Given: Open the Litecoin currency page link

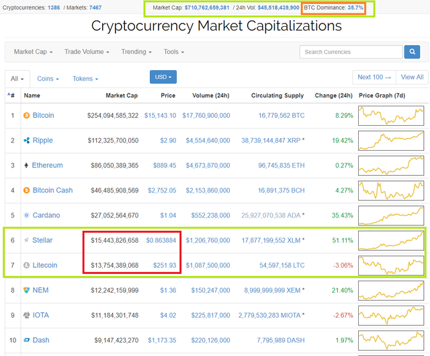Looking at the screenshot, I should pos(45,265).
